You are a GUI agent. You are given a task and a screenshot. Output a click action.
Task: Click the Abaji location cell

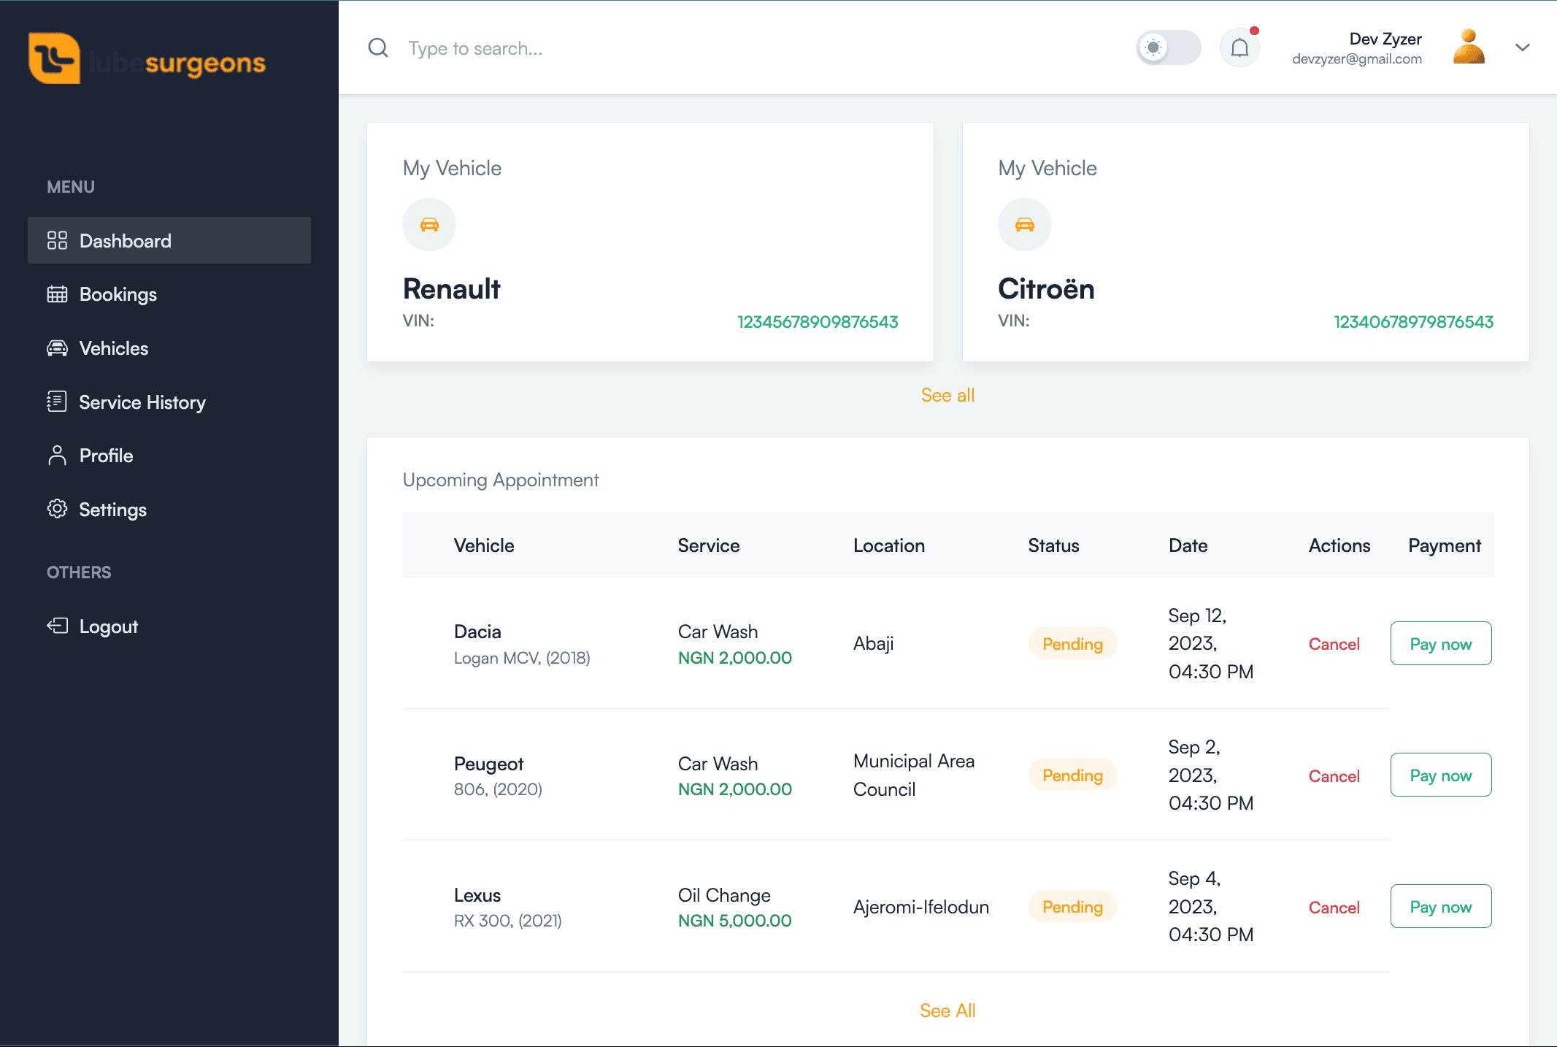873,643
